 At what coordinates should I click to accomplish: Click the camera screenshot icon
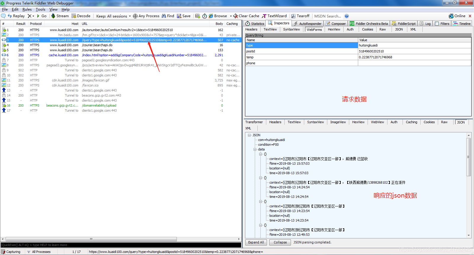(x=198, y=16)
